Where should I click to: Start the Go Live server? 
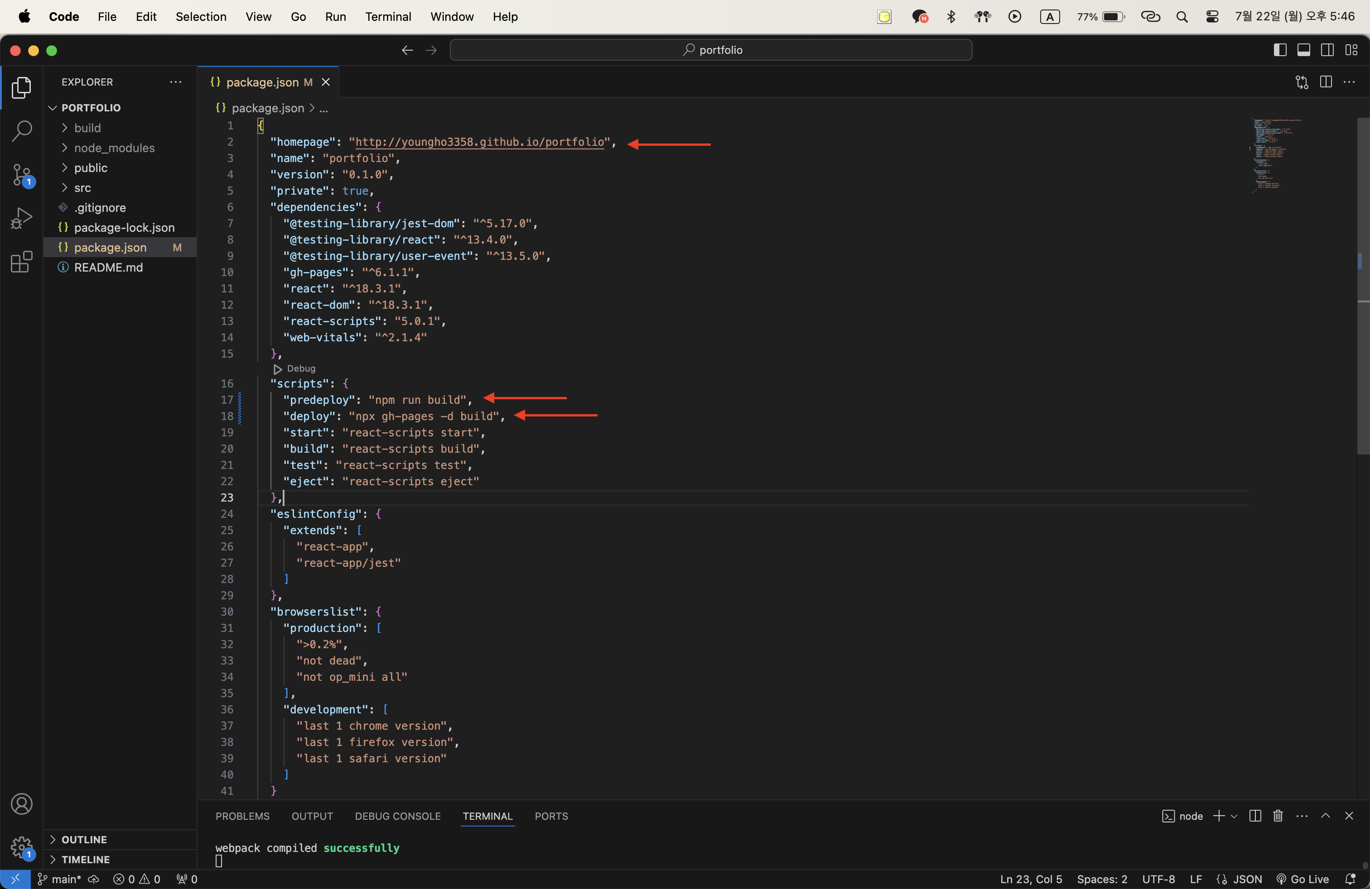pyautogui.click(x=1302, y=879)
